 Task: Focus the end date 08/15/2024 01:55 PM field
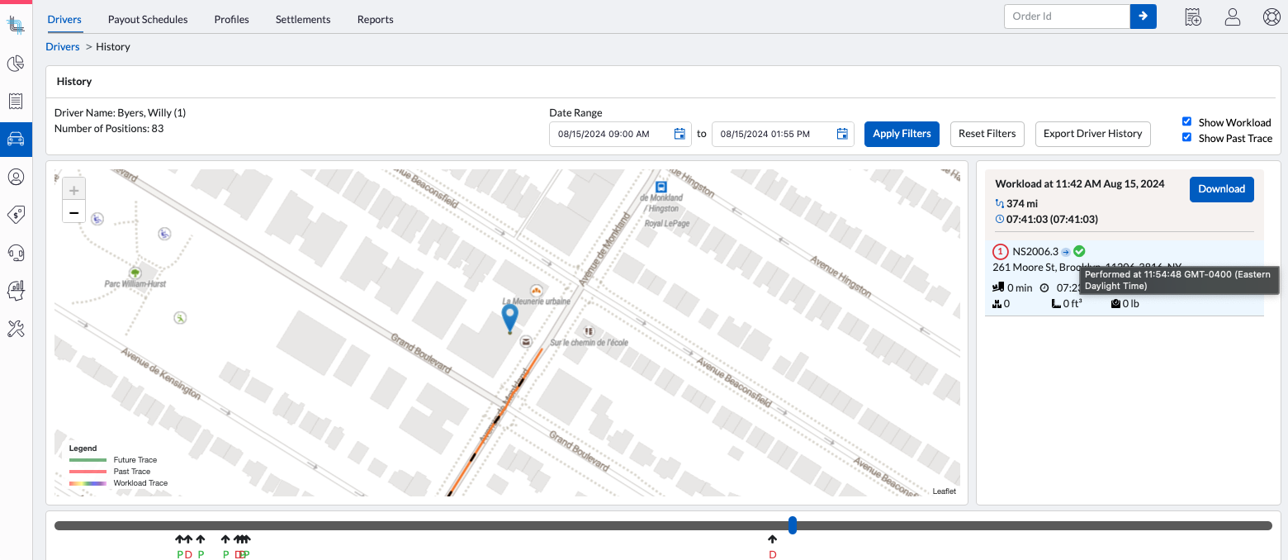[783, 134]
